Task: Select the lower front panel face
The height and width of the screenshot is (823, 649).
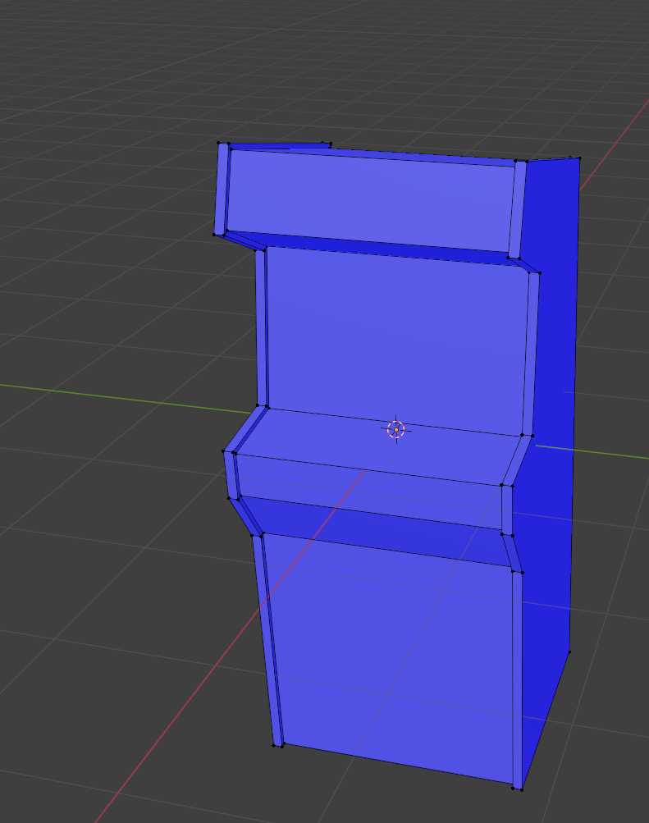Action: [x=394, y=656]
